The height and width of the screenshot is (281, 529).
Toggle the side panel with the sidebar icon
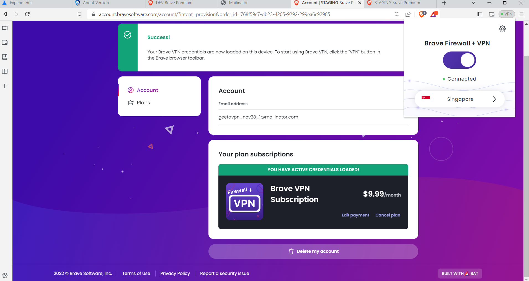480,14
